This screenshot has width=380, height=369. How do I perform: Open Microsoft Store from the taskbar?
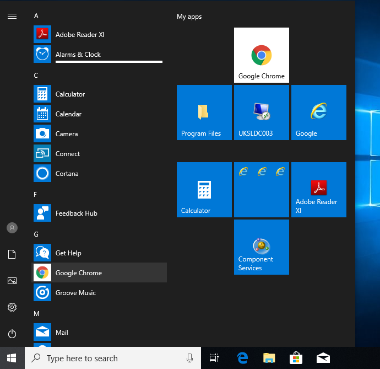coord(296,358)
